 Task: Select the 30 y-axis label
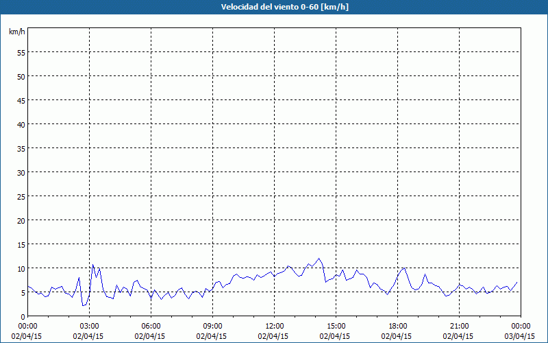tap(21, 173)
